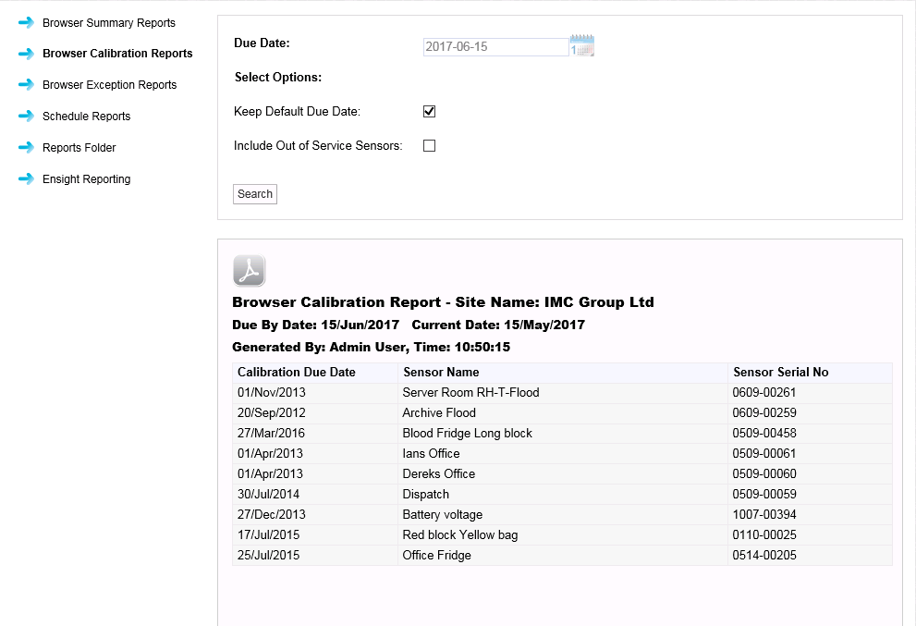Go to Schedule Reports

pyautogui.click(x=86, y=117)
